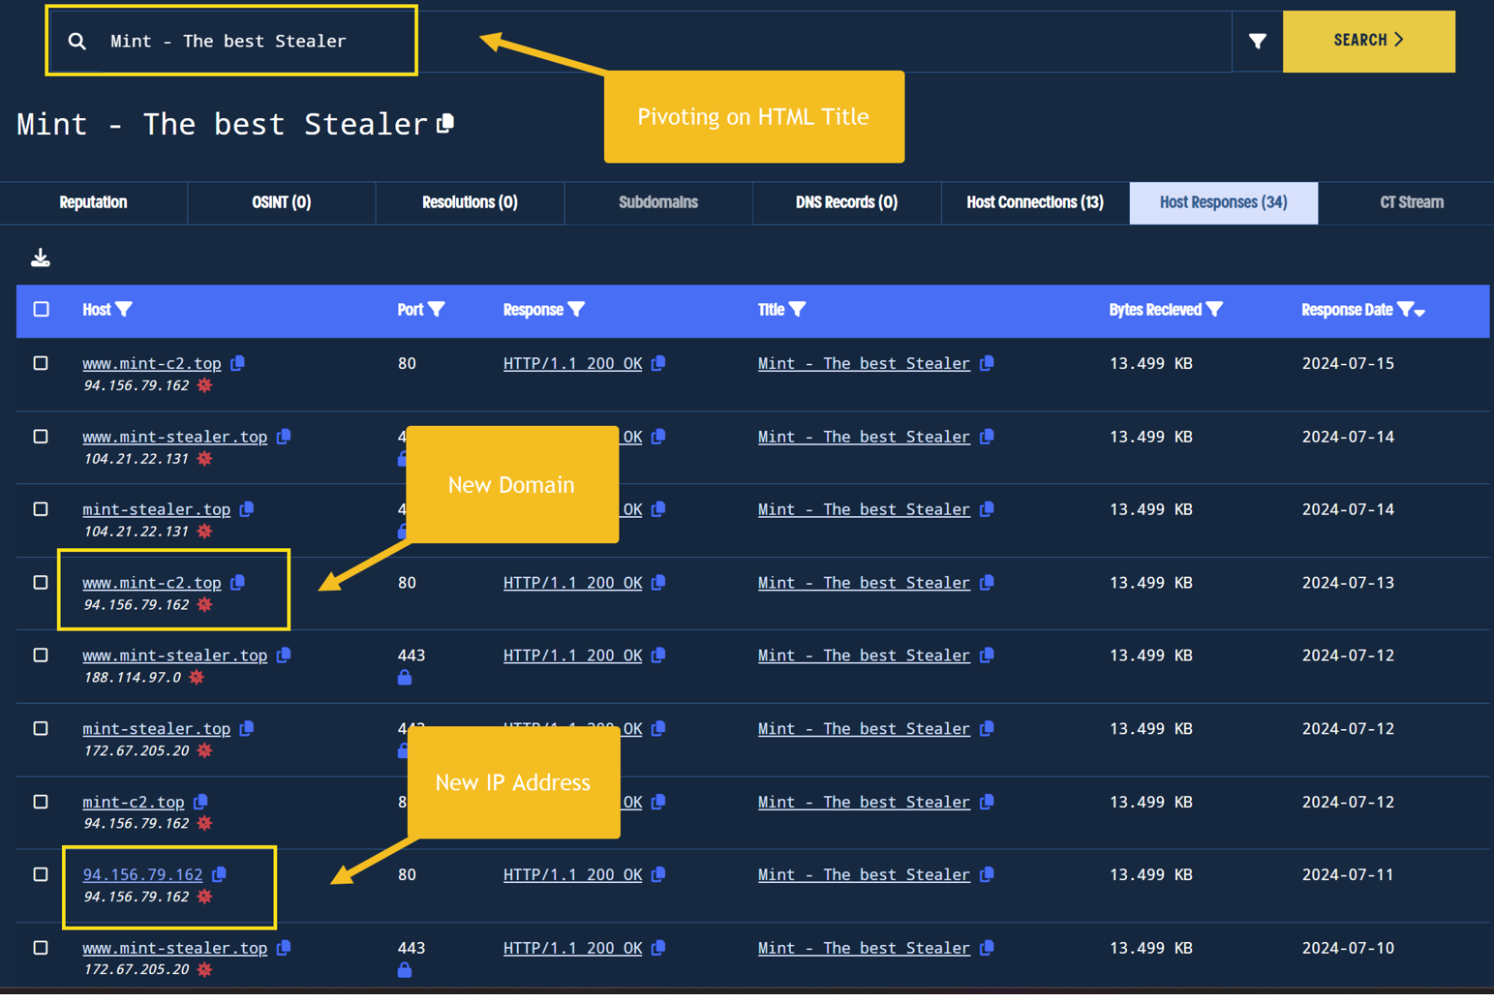
Task: Open the title link in 2024-07-10 row
Action: [x=864, y=948]
